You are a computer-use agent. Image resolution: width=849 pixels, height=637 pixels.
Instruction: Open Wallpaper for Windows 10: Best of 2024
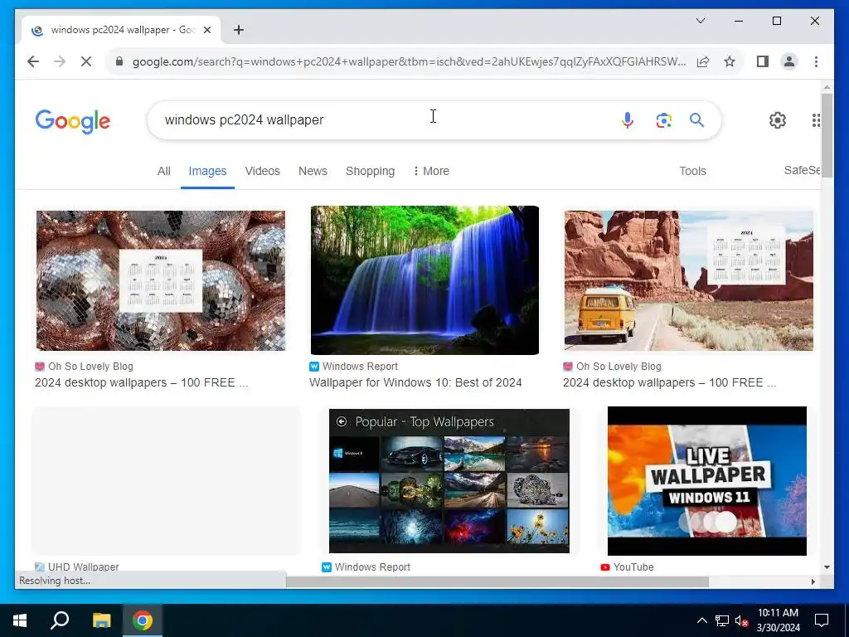click(415, 382)
